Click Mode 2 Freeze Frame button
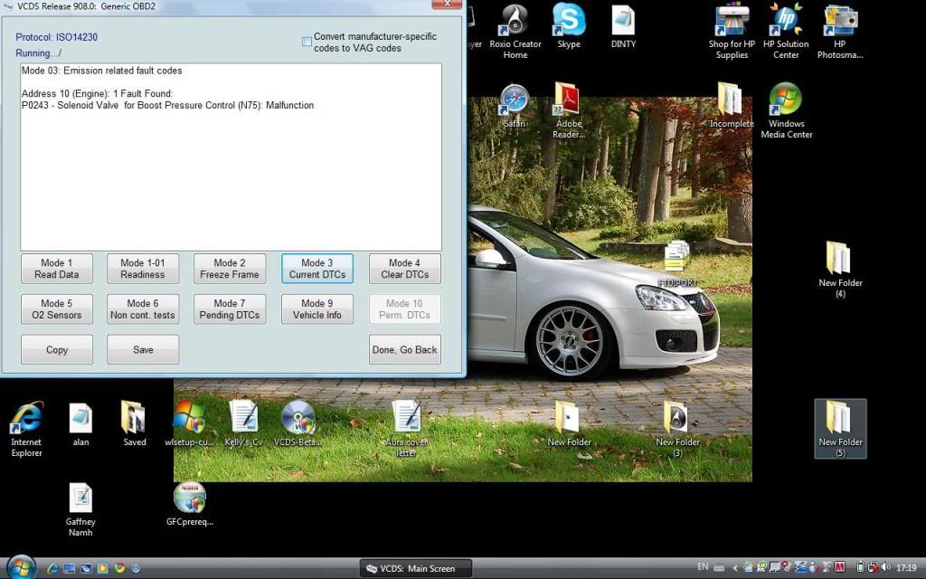Viewport: 926px width, 579px height. 230,268
